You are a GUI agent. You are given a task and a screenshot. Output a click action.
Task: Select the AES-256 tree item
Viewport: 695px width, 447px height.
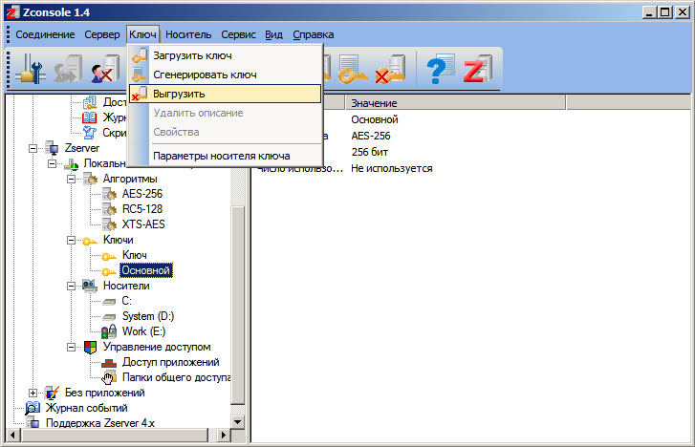(x=142, y=194)
